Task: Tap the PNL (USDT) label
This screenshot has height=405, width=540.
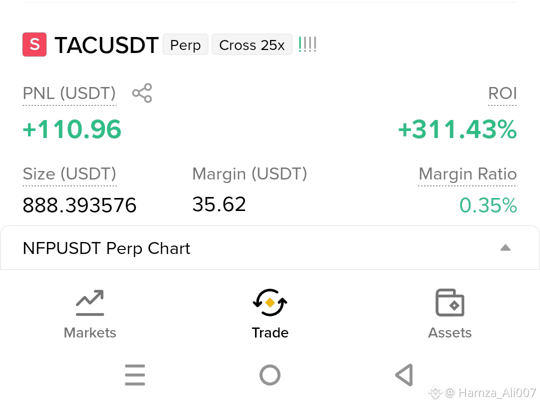Action: pos(69,93)
